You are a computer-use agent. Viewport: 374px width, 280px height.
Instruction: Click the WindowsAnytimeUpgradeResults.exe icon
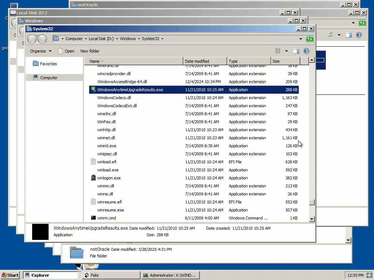click(93, 90)
